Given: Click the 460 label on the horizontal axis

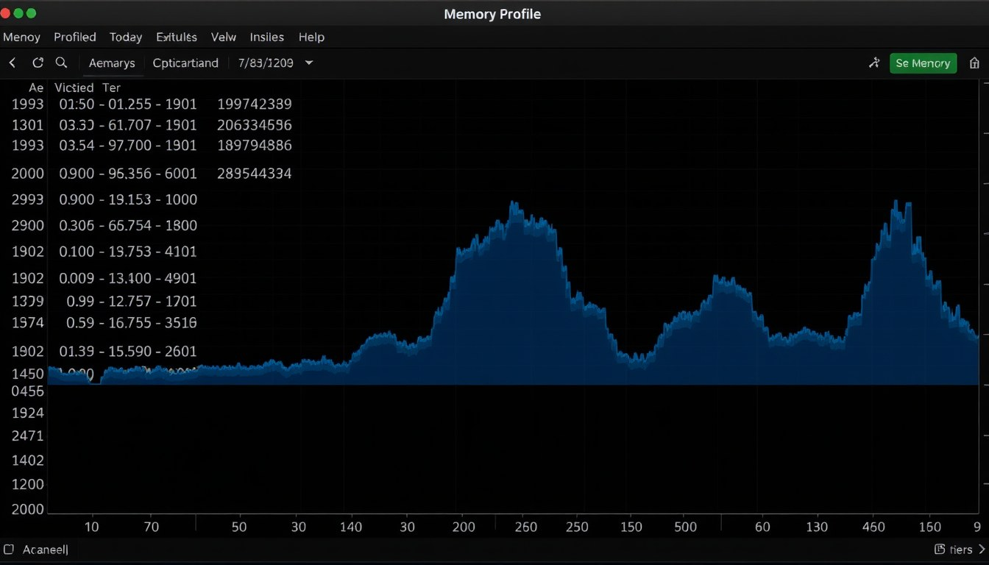Looking at the screenshot, I should pyautogui.click(x=873, y=527).
